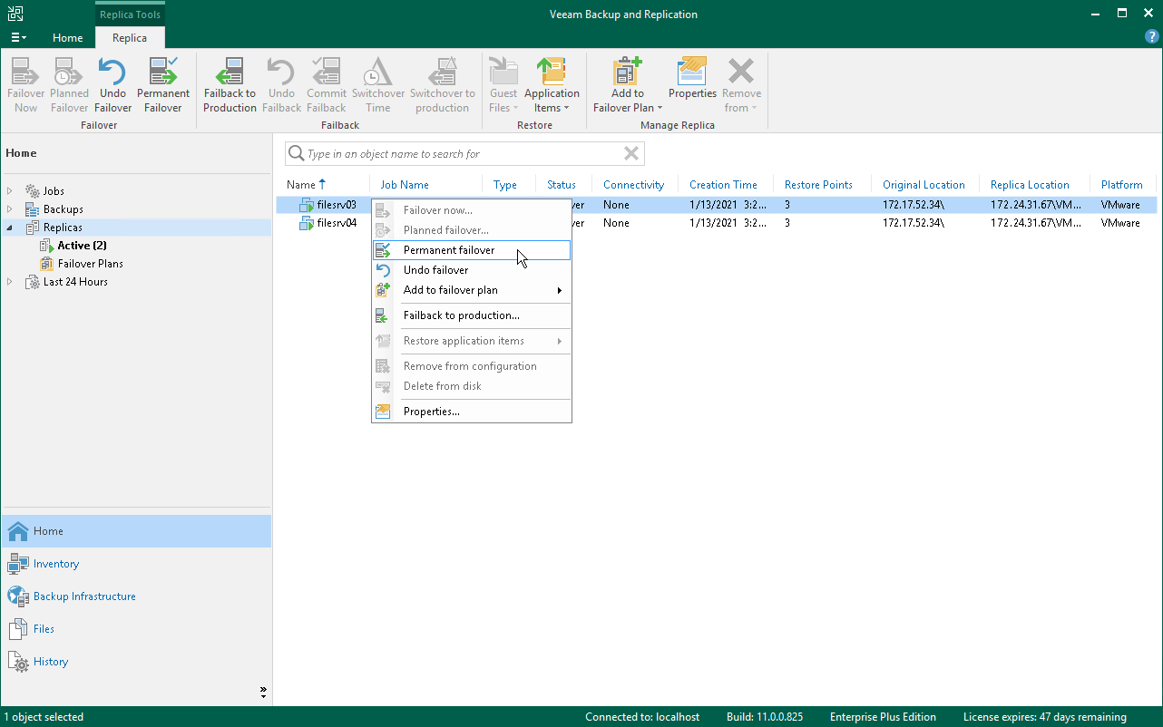Expand the Backups tree node
Viewport: 1163px width, 727px height.
click(10, 209)
